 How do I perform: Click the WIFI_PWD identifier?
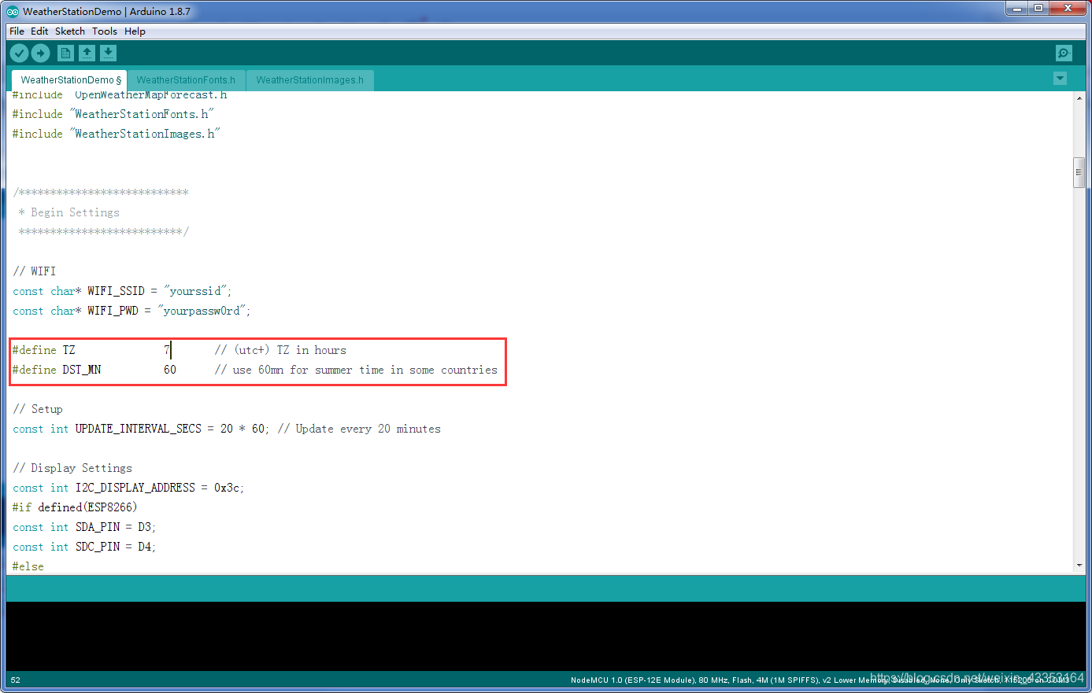[x=113, y=311]
